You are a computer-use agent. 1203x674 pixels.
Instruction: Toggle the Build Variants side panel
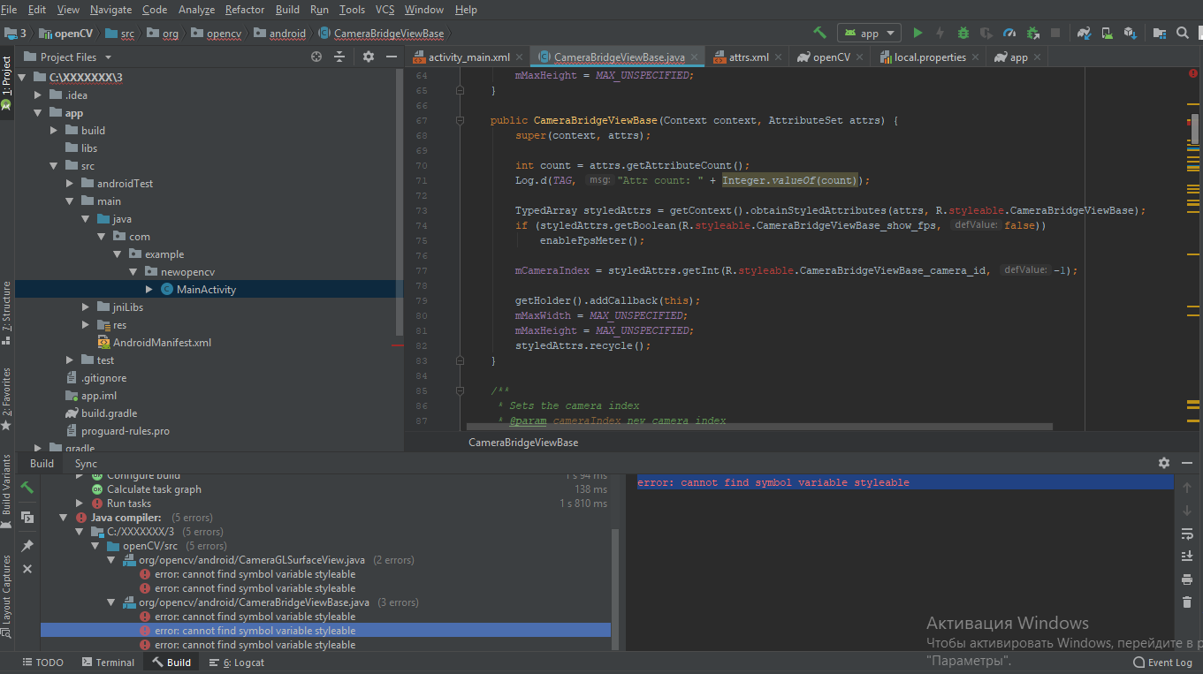point(7,491)
